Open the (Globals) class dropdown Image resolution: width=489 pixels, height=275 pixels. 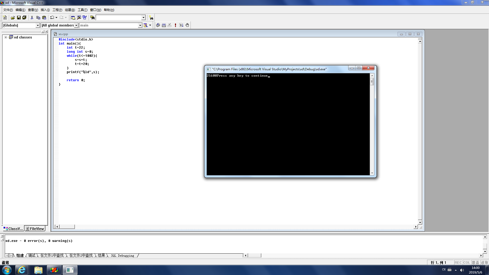click(x=38, y=25)
